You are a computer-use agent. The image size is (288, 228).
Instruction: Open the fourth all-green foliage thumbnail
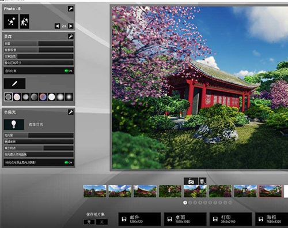pyautogui.click(x=170, y=191)
